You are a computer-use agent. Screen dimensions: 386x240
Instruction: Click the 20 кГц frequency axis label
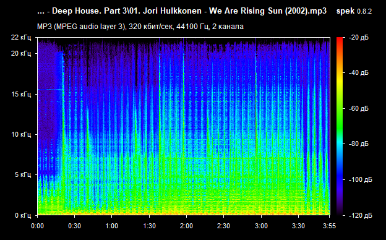pyautogui.click(x=21, y=53)
